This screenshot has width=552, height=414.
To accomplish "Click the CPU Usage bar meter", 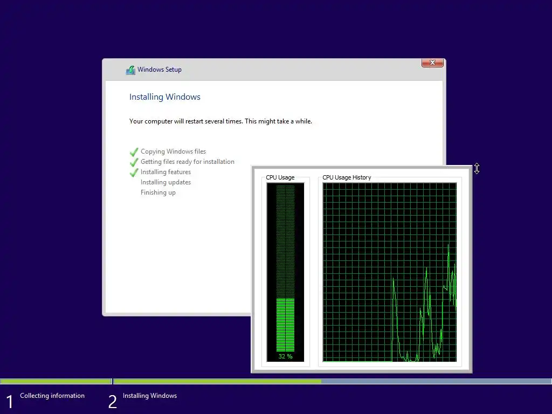I will click(x=285, y=272).
